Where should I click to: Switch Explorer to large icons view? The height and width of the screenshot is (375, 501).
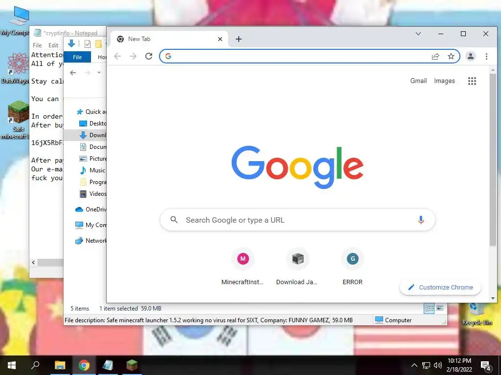click(440, 308)
